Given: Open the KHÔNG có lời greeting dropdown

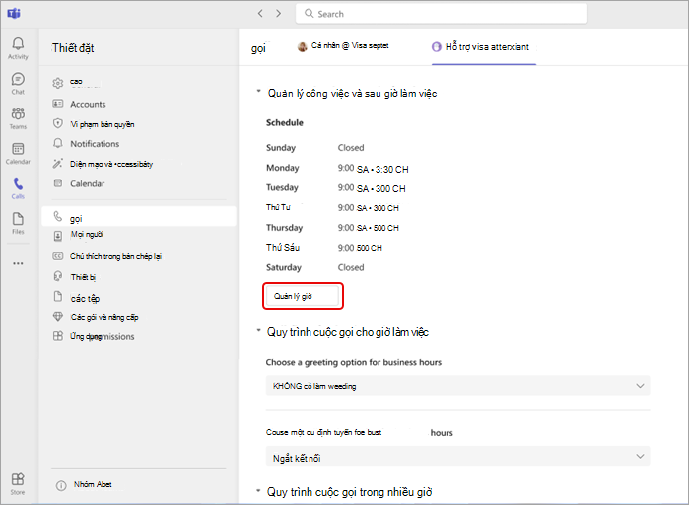Looking at the screenshot, I should [x=457, y=386].
